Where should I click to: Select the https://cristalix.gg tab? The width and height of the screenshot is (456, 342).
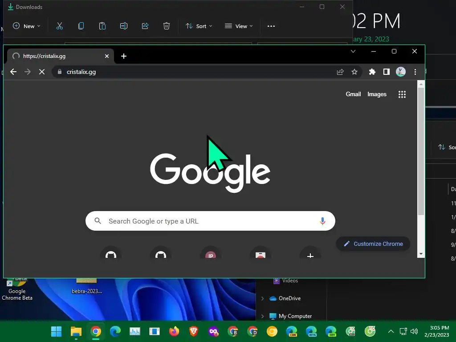pyautogui.click(x=61, y=56)
